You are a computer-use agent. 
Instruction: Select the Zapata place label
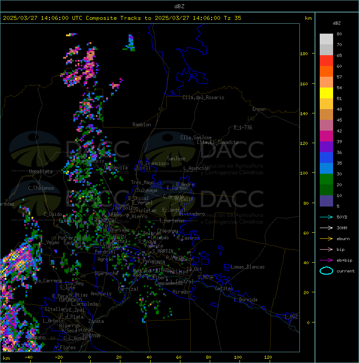tap(96, 321)
